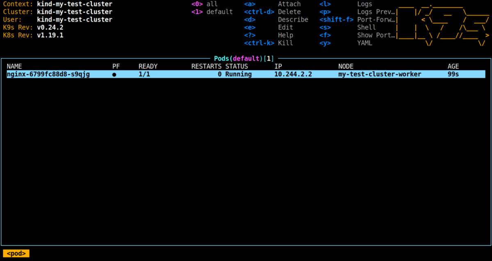Select the YAML action shortcut
The image size is (492, 261).
[x=364, y=43]
